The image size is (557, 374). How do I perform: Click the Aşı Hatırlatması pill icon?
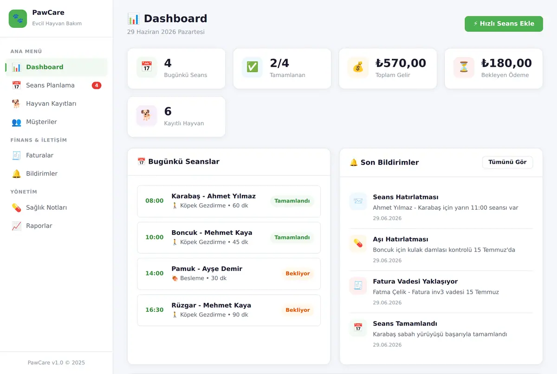358,244
